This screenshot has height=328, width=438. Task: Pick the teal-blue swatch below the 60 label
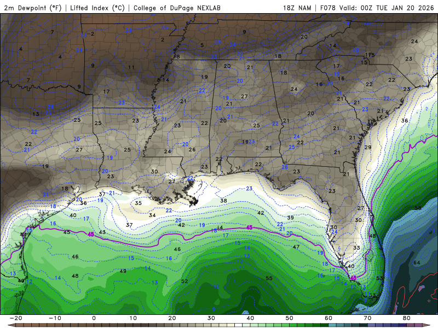coord(332,325)
